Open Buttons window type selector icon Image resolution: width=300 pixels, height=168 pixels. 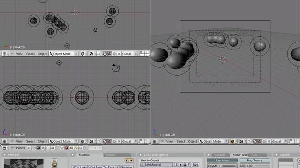point(5,148)
